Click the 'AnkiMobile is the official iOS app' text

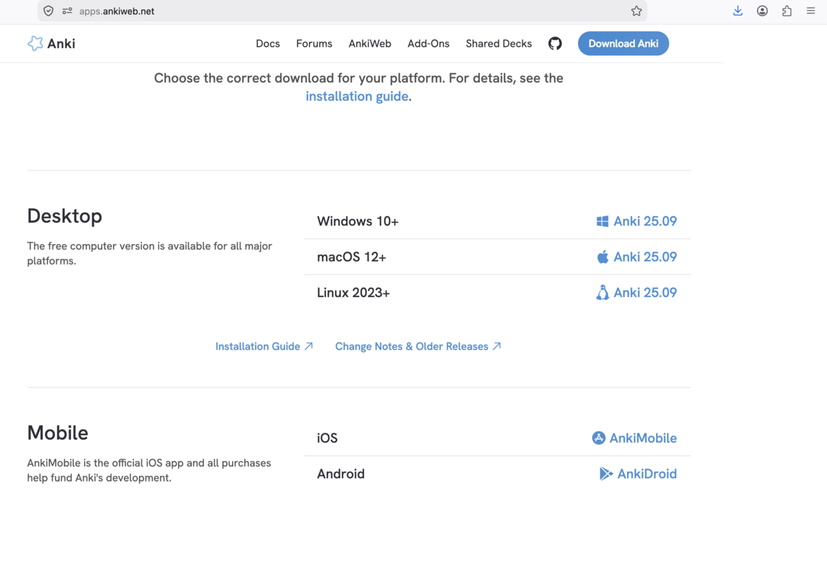tap(149, 471)
